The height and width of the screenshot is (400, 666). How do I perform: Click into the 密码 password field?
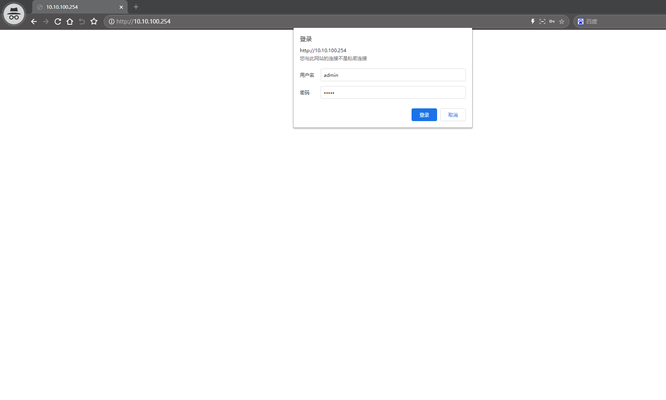pyautogui.click(x=393, y=92)
